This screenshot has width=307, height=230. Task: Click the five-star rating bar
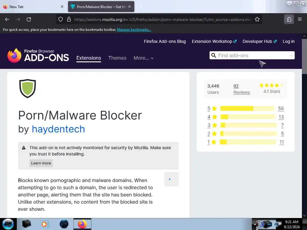click(247, 108)
